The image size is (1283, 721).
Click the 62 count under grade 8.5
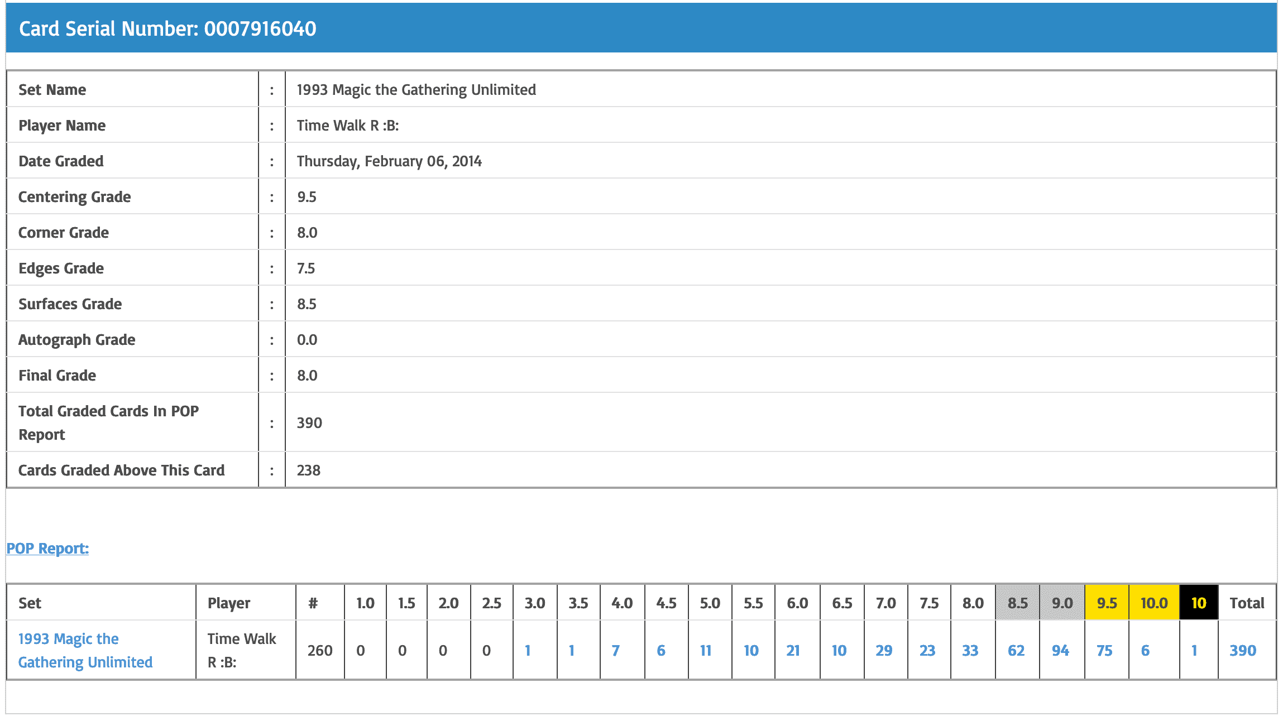tap(1016, 651)
